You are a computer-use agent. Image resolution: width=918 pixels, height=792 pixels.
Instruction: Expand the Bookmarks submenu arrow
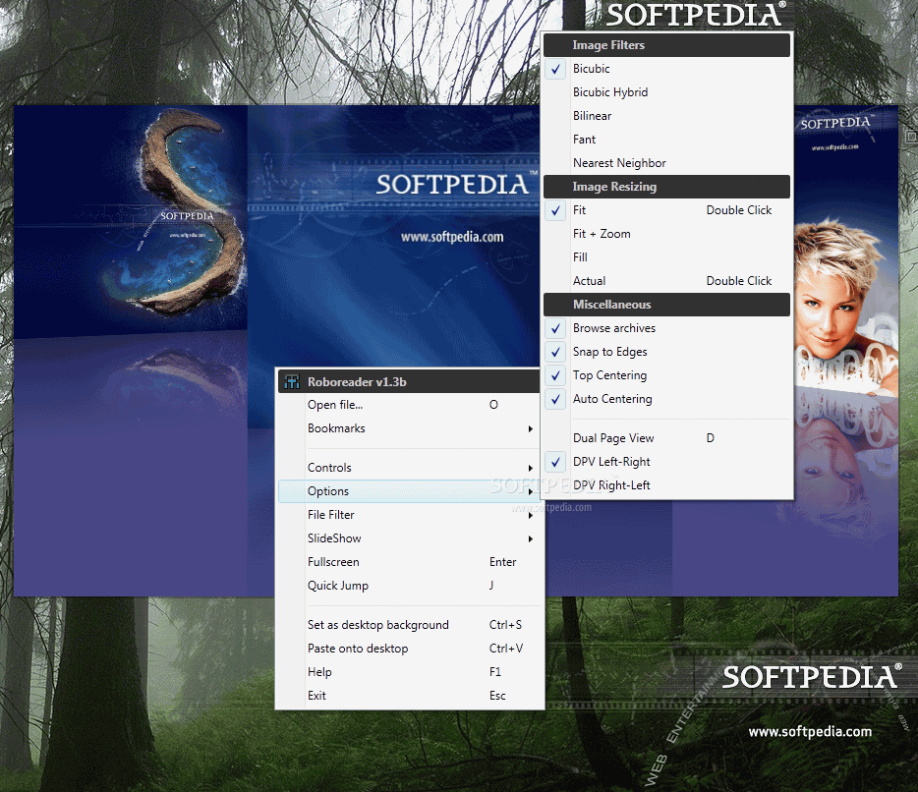(531, 429)
